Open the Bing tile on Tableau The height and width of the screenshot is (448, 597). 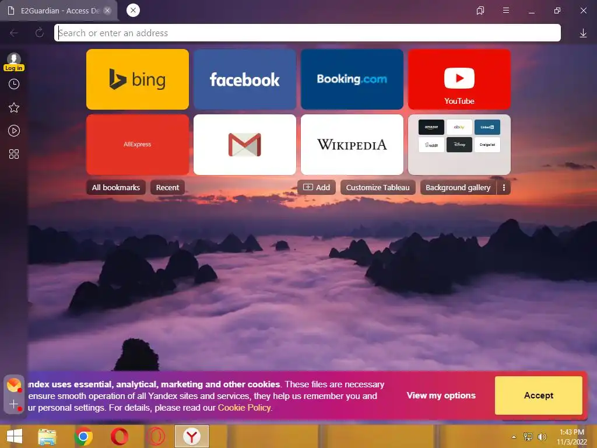point(138,79)
